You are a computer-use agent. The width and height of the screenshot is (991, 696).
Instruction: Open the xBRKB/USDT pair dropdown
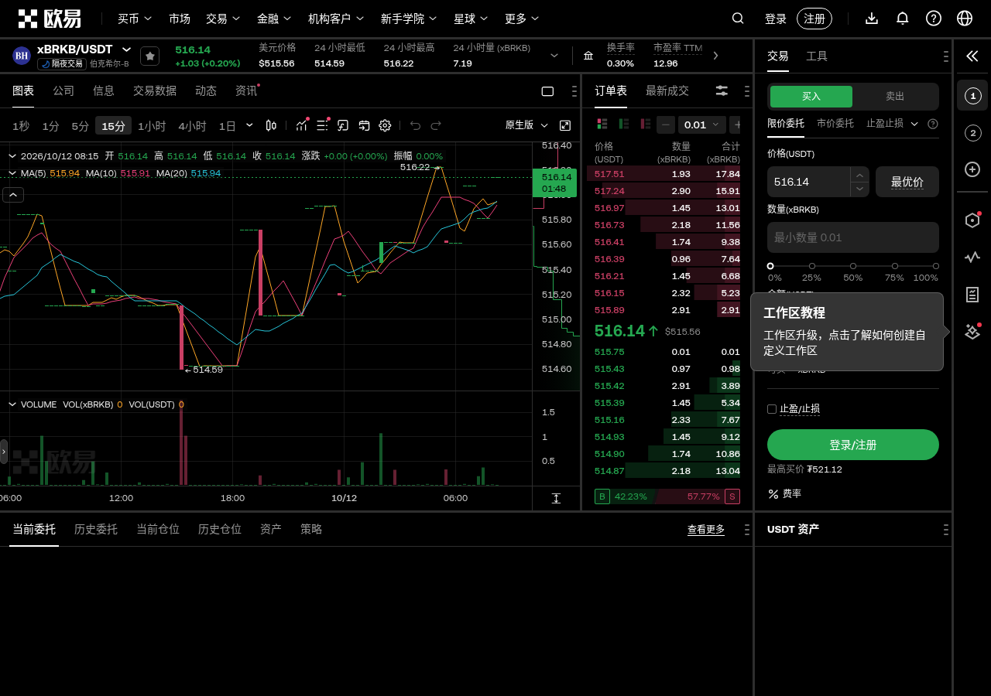(x=127, y=49)
